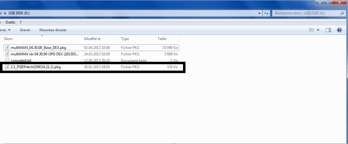The image size is (348, 144).
Task: Select the multiMAN ver 04.30.00 UPD DEX file icon
Action: 8,54
